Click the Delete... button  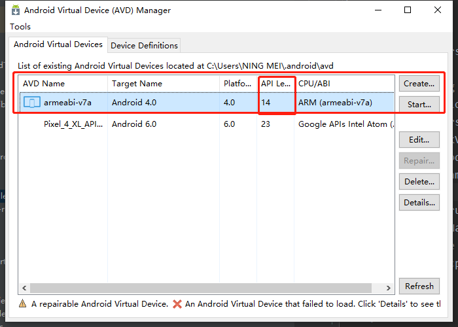pyautogui.click(x=419, y=182)
